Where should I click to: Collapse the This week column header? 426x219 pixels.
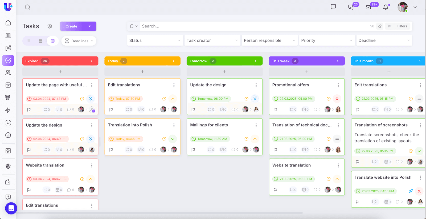[338, 61]
